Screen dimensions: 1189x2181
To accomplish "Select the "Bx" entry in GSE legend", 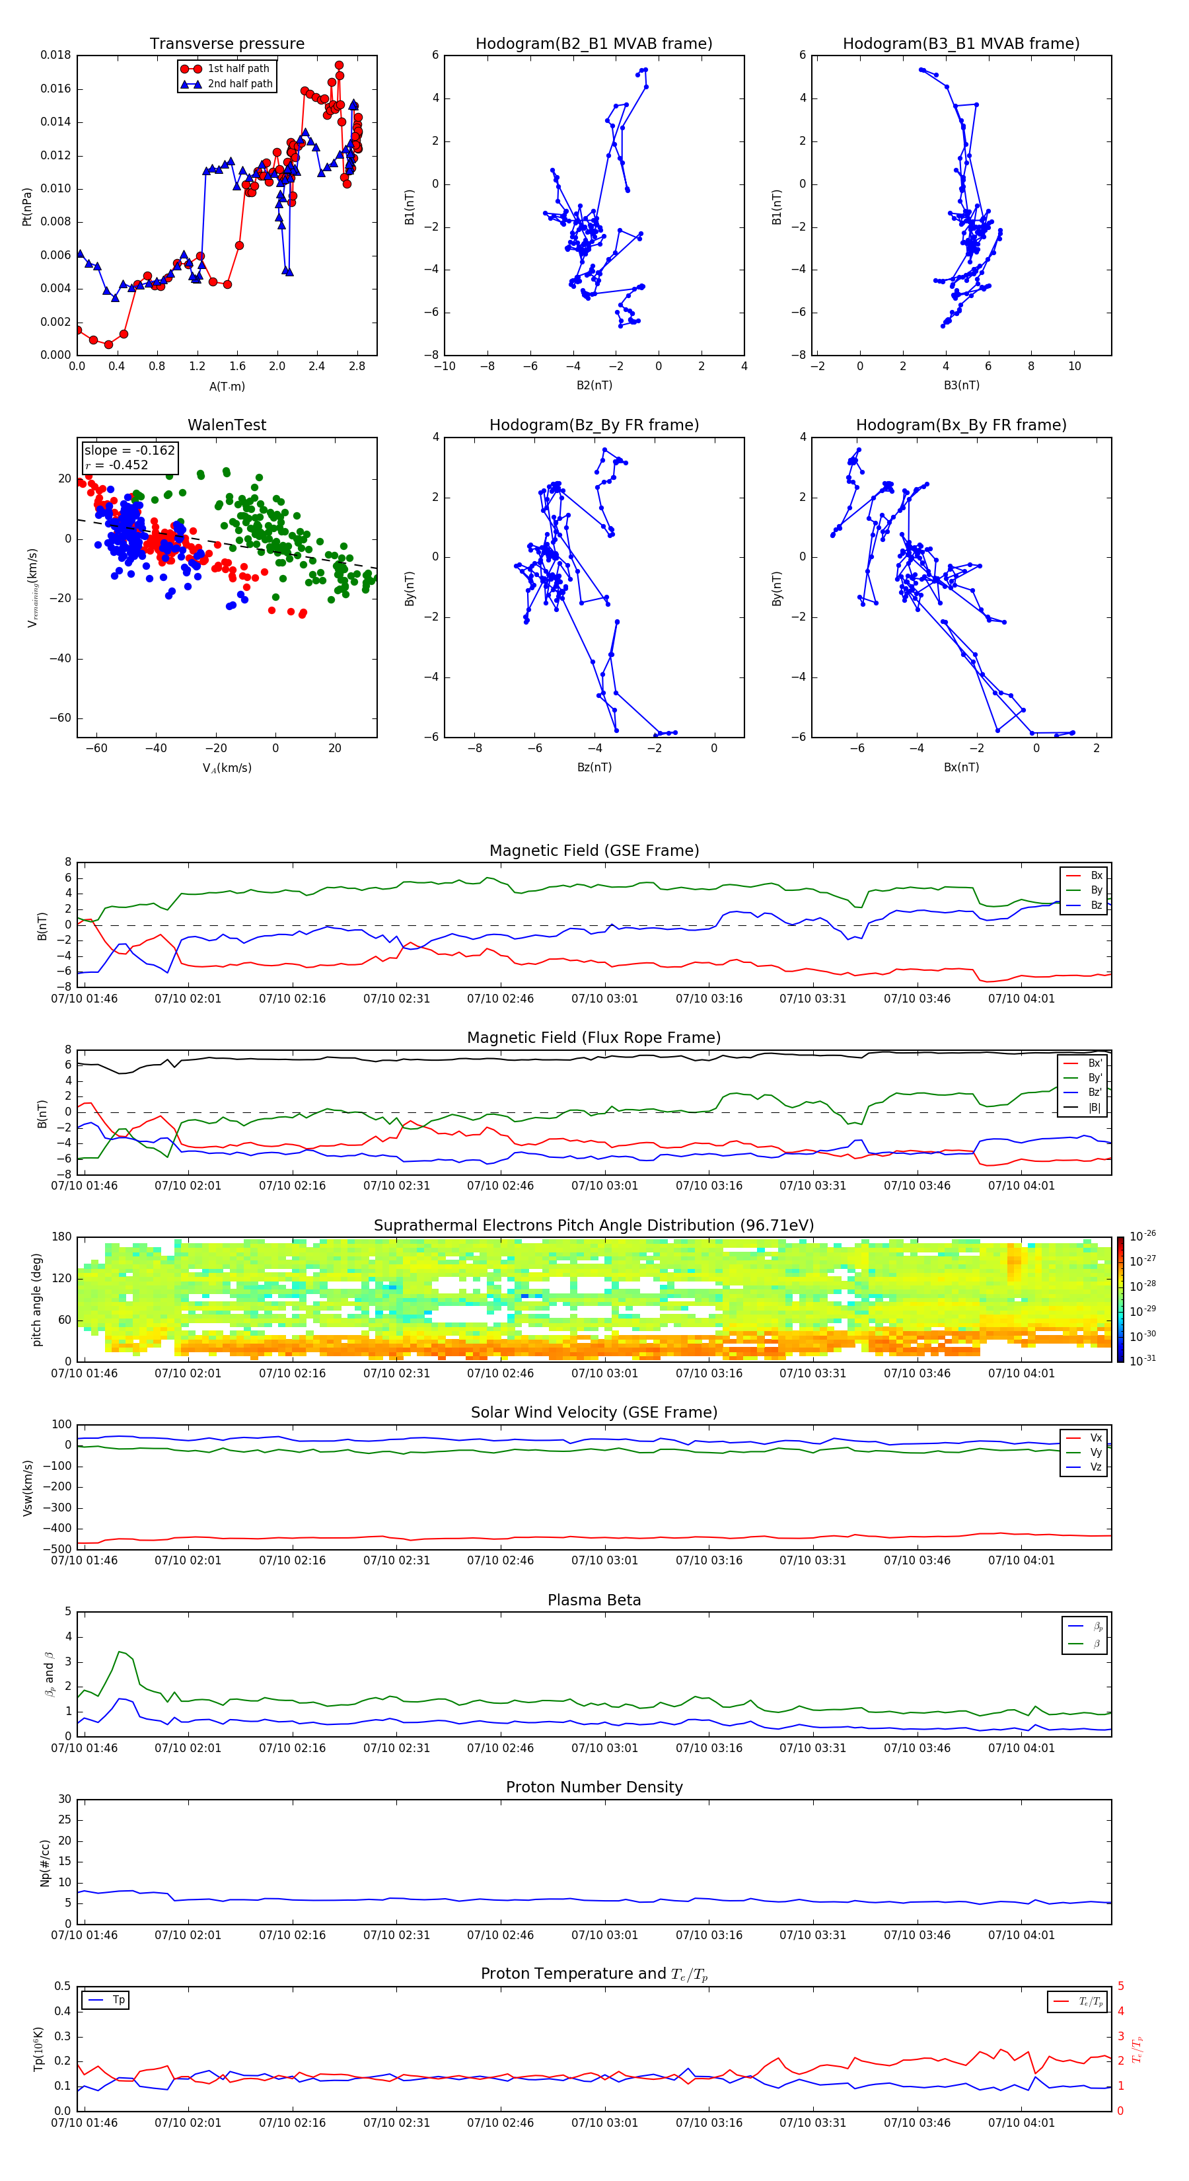I will click(x=1084, y=876).
